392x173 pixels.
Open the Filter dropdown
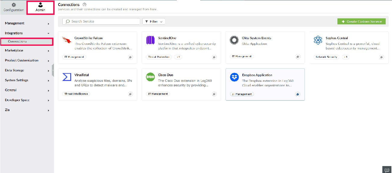point(153,21)
